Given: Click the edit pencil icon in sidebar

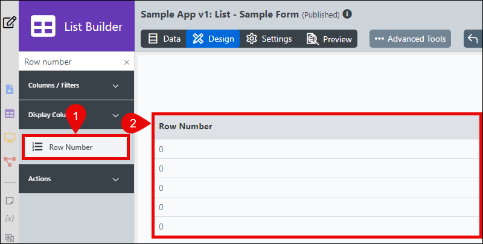Looking at the screenshot, I should click(9, 22).
